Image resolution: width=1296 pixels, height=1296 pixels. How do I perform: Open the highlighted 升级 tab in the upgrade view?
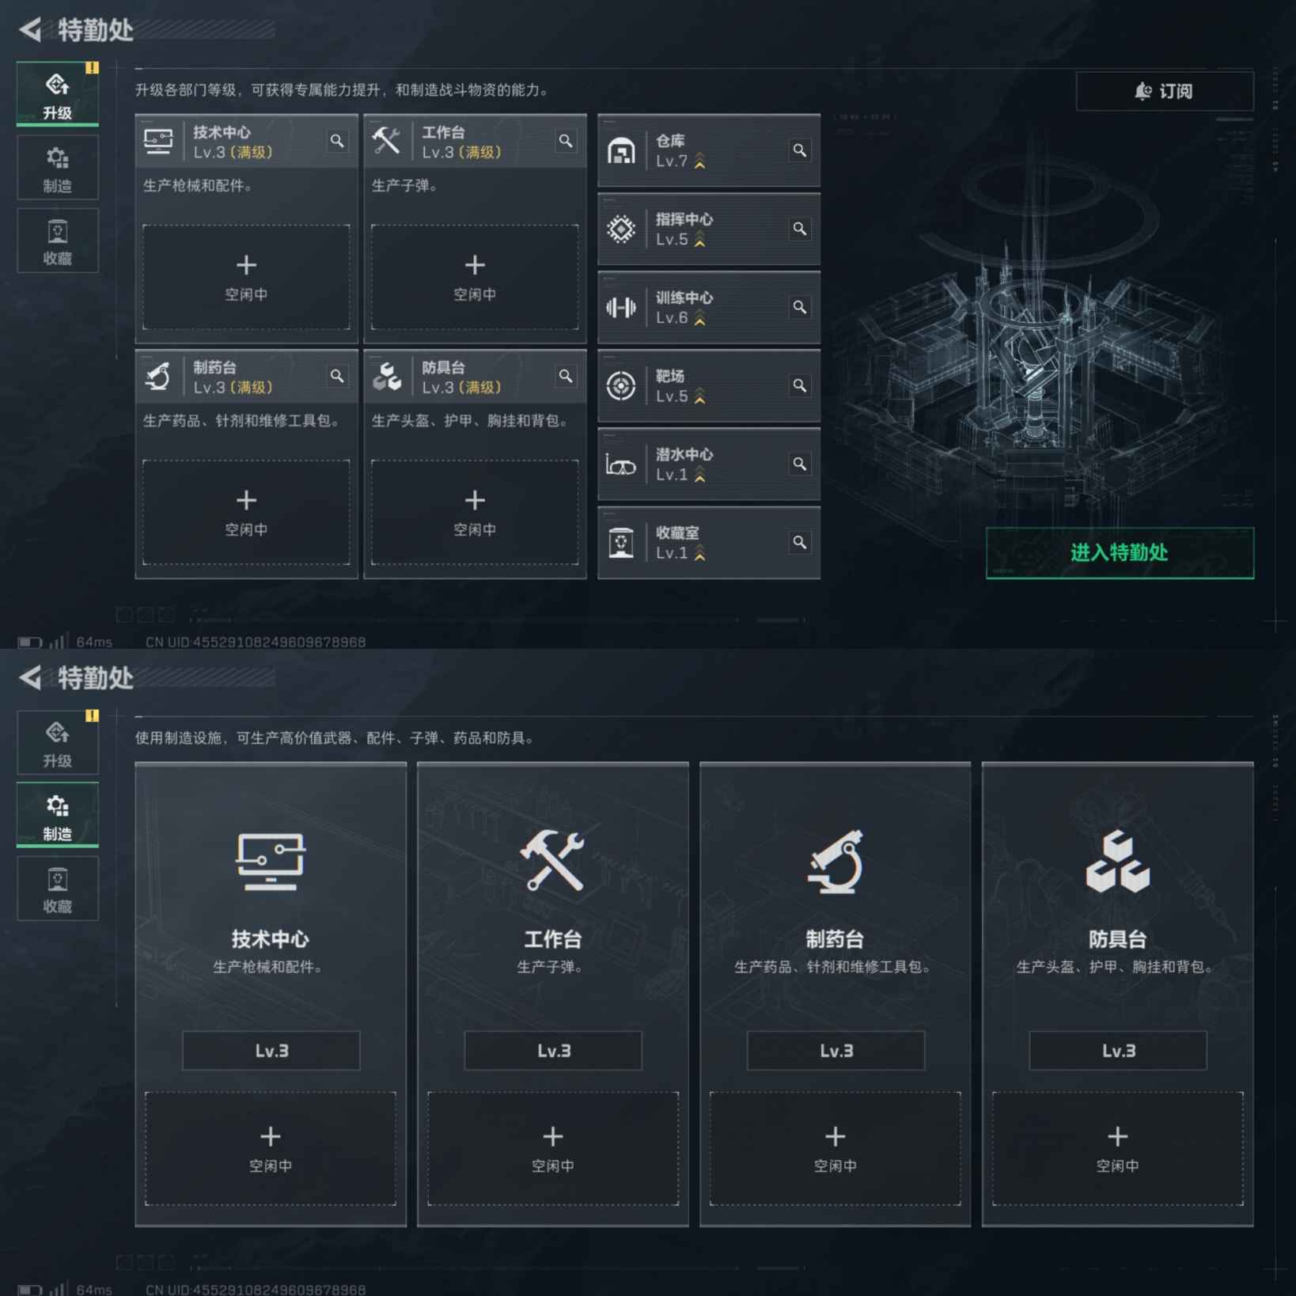tap(57, 93)
